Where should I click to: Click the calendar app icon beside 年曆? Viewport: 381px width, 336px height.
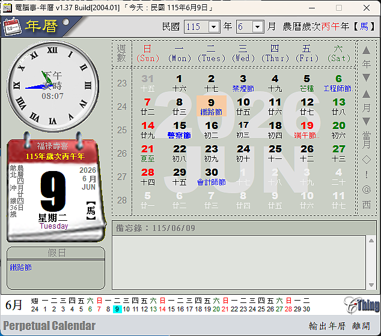pos(12,26)
